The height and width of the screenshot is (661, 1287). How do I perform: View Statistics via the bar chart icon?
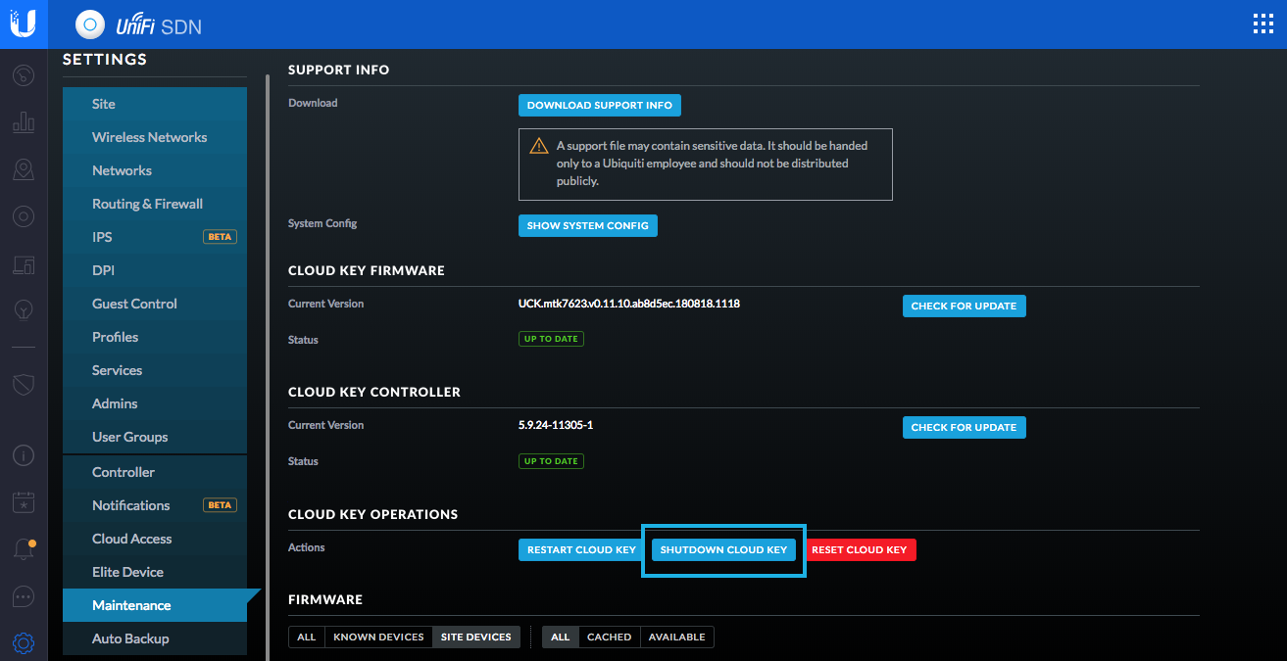[23, 122]
